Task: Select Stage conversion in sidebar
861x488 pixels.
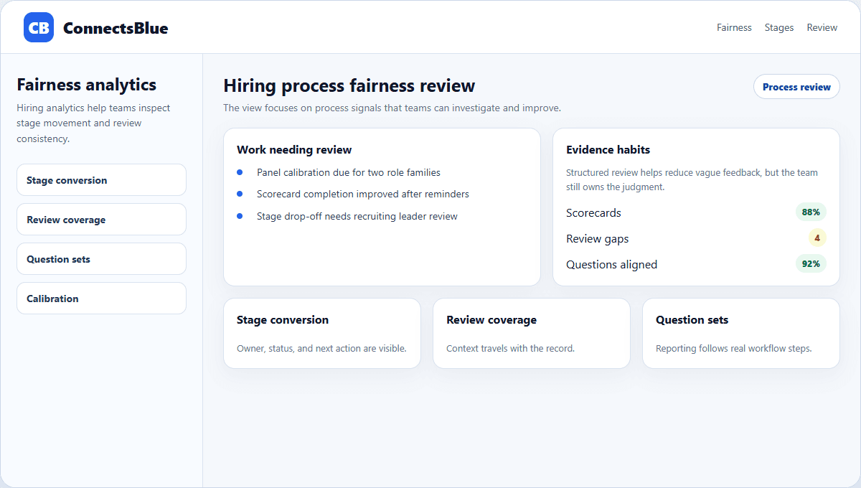Action: [x=101, y=180]
